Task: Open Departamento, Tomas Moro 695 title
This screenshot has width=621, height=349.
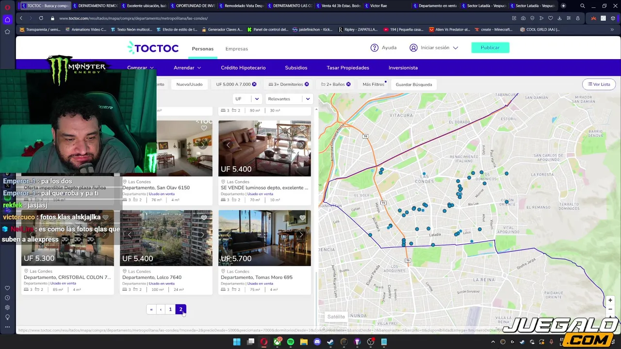Action: 257,277
